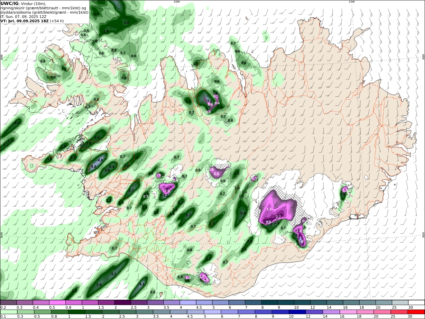
Task: Select the 'IT: Sun. 07. 09. 2025 12Z' line
Action: point(23,16)
